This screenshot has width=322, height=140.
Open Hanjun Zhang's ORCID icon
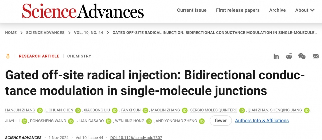pos(40,110)
